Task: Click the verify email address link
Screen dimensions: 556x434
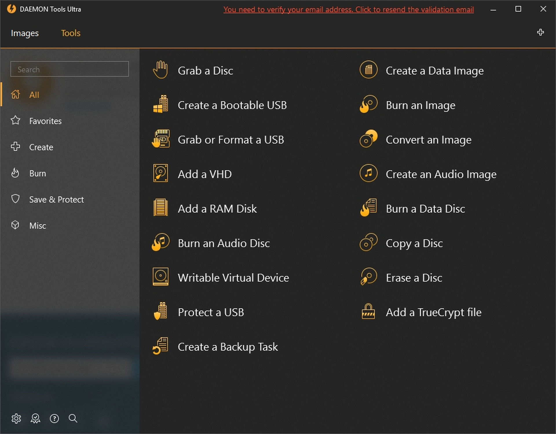Action: click(348, 9)
